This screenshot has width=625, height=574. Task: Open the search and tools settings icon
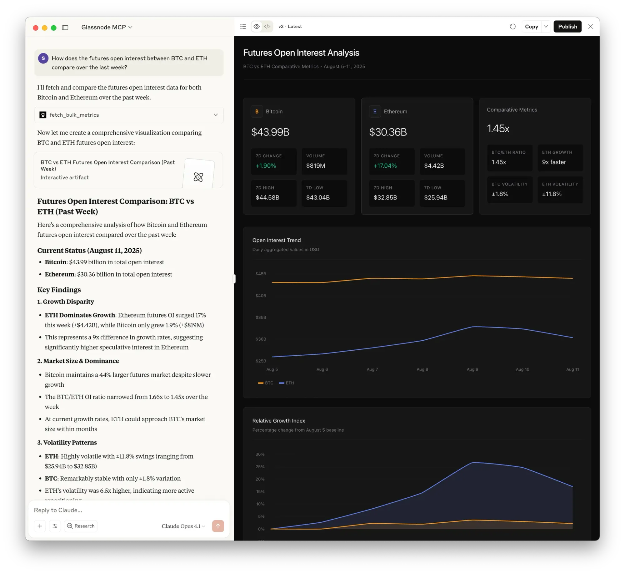click(x=55, y=526)
